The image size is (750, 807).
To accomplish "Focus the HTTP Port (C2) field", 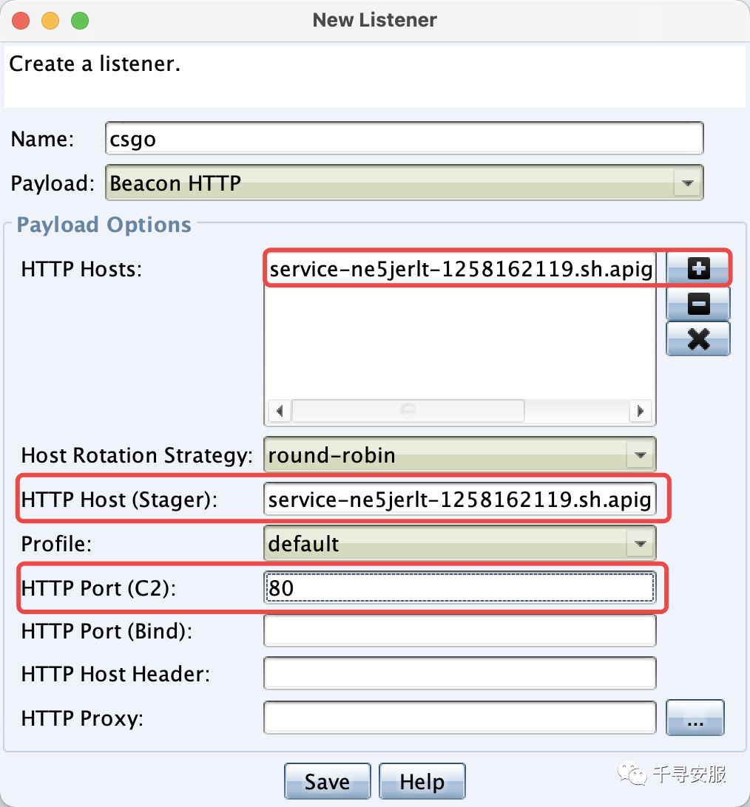I will 459,588.
